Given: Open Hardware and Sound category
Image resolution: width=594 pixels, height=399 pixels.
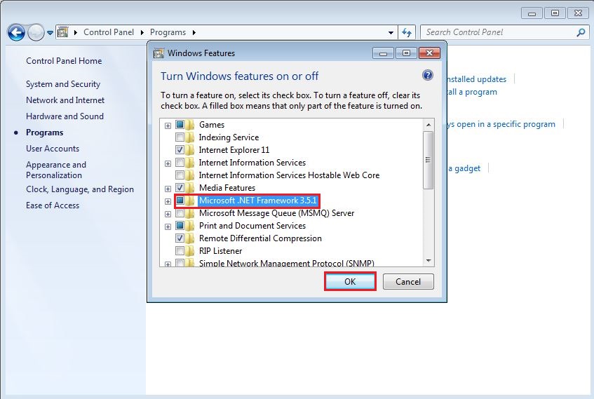Looking at the screenshot, I should pyautogui.click(x=65, y=116).
